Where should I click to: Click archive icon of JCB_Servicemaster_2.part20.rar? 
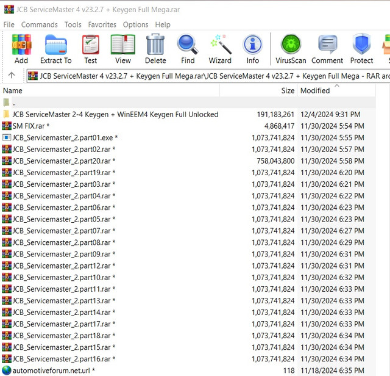pyautogui.click(x=7, y=161)
